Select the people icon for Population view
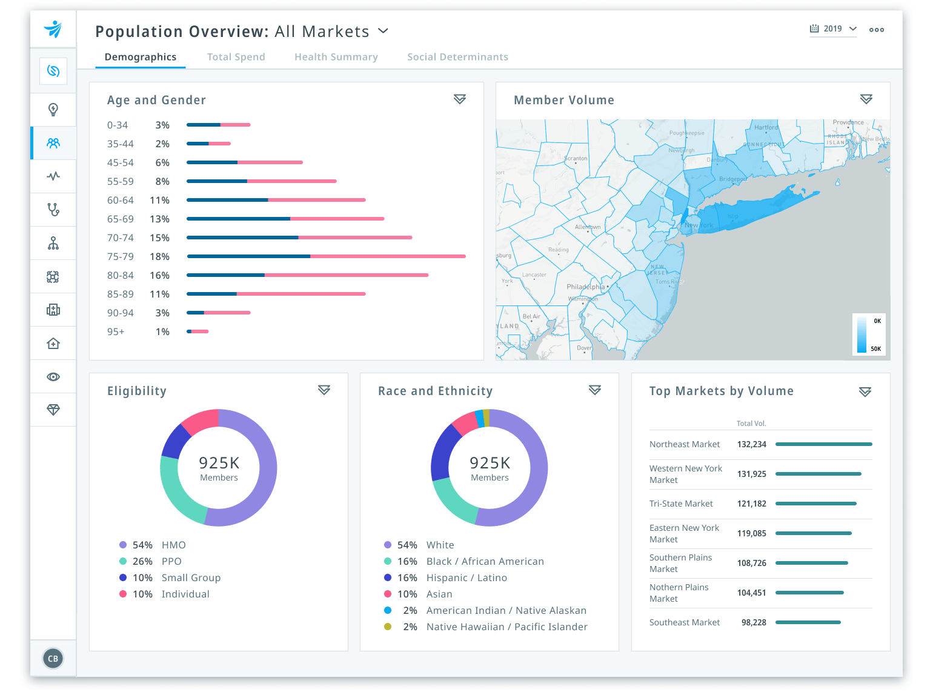Image resolution: width=933 pixels, height=692 pixels. coord(53,143)
